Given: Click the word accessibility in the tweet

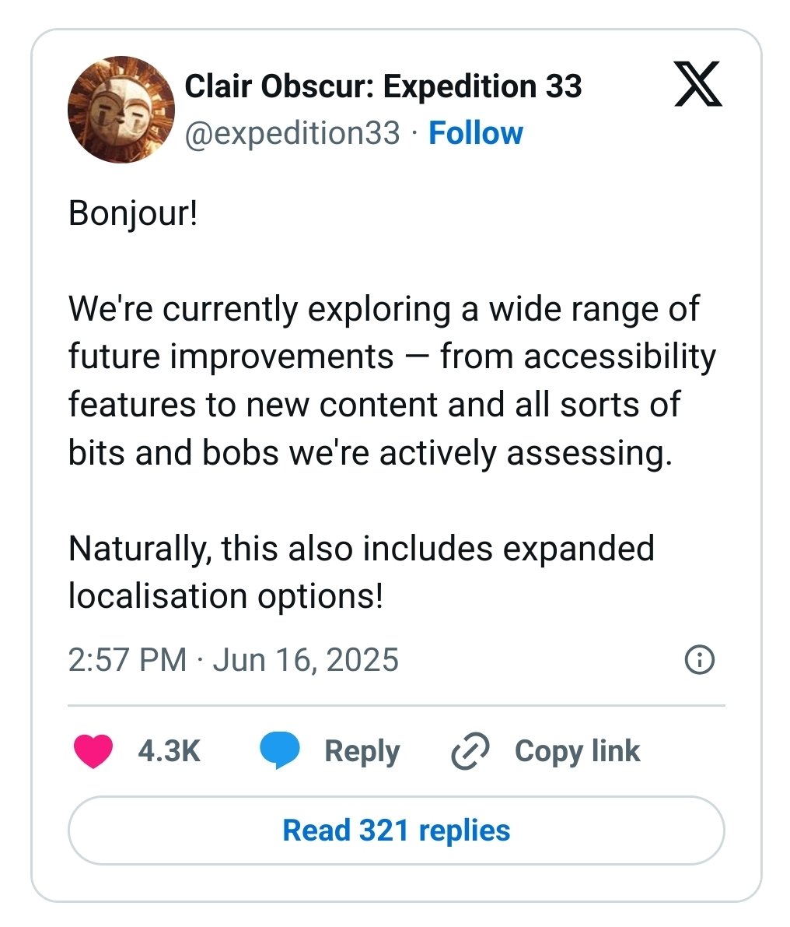Looking at the screenshot, I should [x=620, y=357].
